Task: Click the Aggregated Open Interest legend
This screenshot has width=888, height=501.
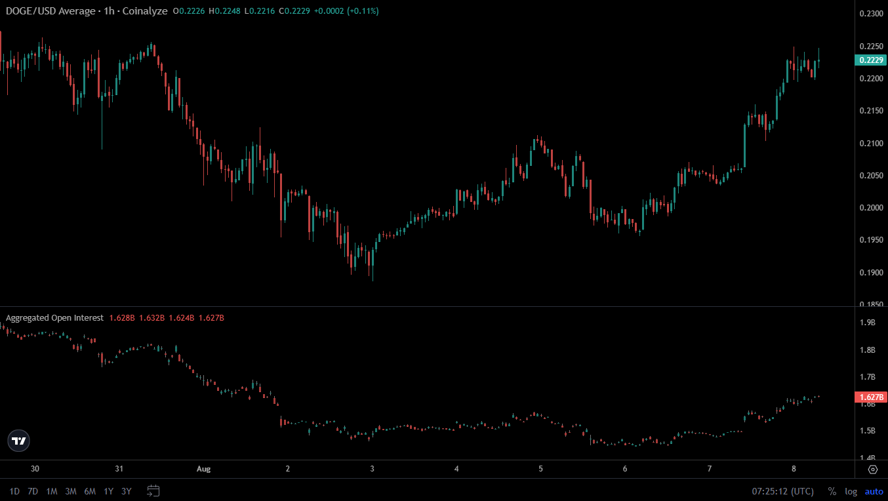Action: (54, 318)
